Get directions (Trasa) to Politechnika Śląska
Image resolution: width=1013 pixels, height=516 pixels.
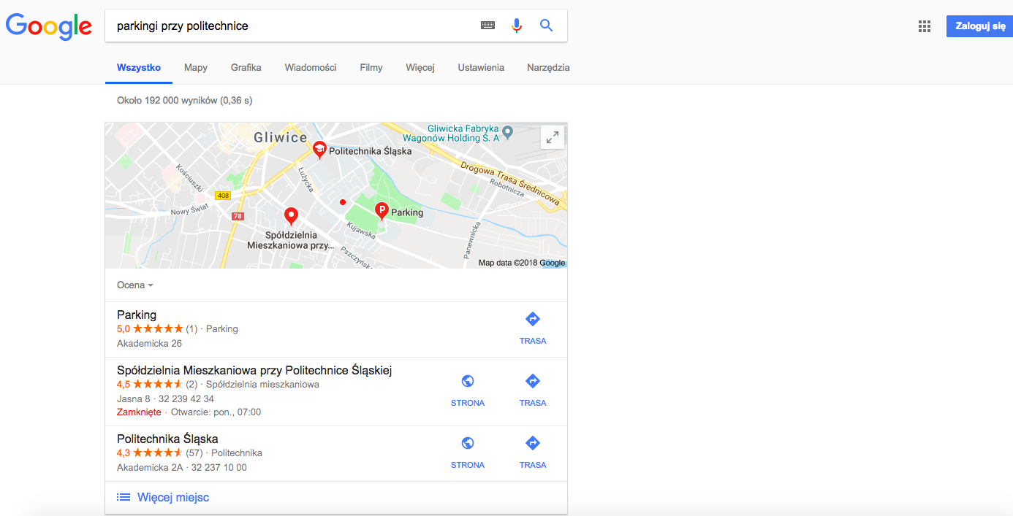pyautogui.click(x=533, y=452)
